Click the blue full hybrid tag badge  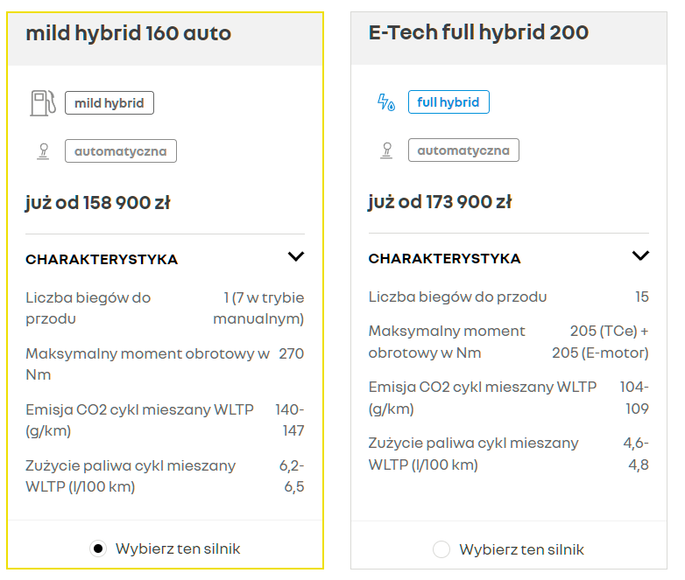[x=448, y=102]
